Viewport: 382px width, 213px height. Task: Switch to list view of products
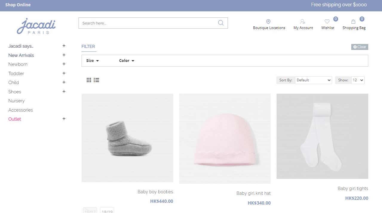pos(96,80)
